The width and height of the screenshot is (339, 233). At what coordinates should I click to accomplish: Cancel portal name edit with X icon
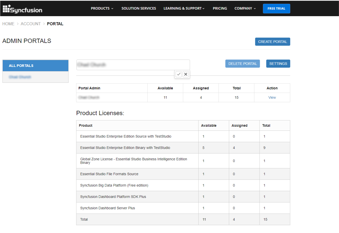[x=186, y=74]
